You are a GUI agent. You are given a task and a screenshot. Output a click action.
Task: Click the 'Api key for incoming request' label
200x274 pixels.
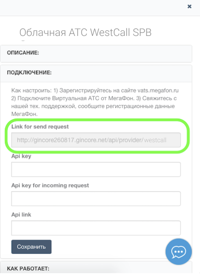coord(50,185)
